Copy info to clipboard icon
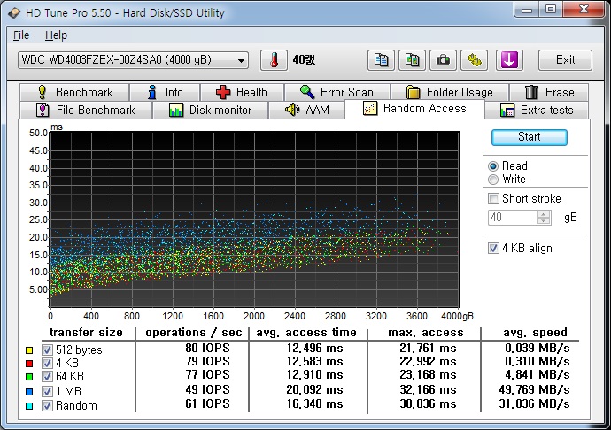The height and width of the screenshot is (430, 611). point(381,60)
